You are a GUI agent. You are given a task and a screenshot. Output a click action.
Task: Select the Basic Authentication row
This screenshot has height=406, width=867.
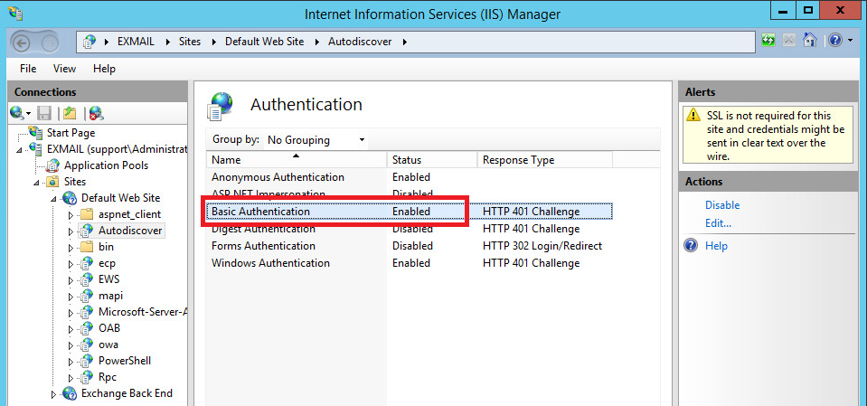point(410,212)
